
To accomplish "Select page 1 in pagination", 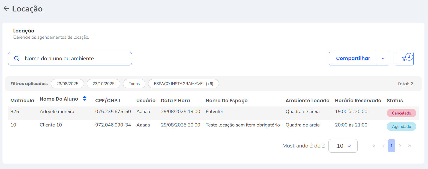I will 392,146.
